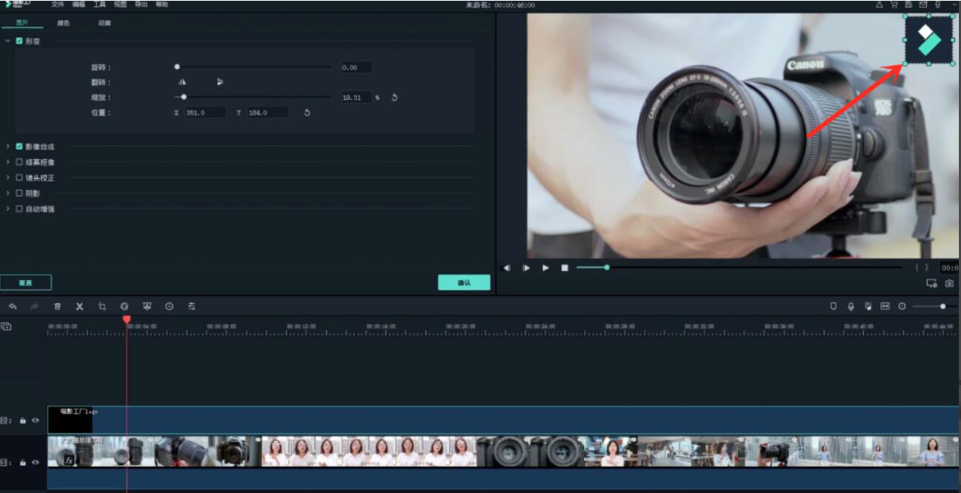The image size is (961, 493).
Task: Open the speed adjustment tool
Action: pyautogui.click(x=125, y=306)
